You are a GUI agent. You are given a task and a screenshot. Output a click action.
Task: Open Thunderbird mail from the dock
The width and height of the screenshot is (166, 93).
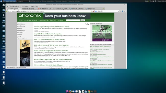(73, 91)
